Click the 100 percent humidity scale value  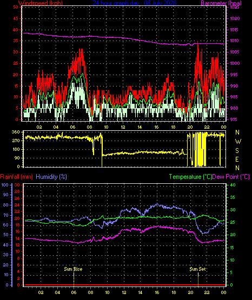(x=5, y=185)
